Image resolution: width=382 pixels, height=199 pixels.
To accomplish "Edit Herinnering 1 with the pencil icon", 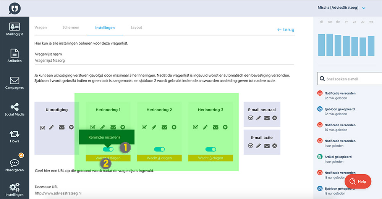I will click(103, 127).
